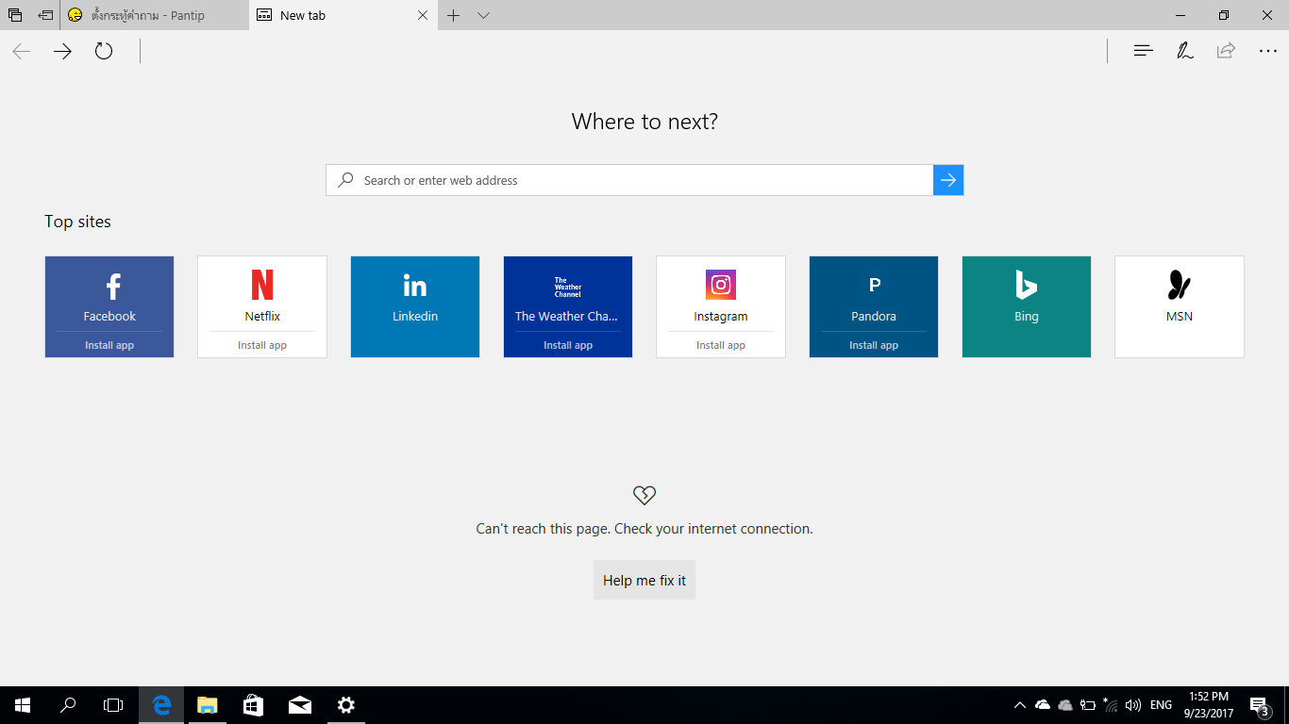Viewport: 1289px width, 724px height.
Task: Add web notes with pen icon
Action: point(1184,51)
